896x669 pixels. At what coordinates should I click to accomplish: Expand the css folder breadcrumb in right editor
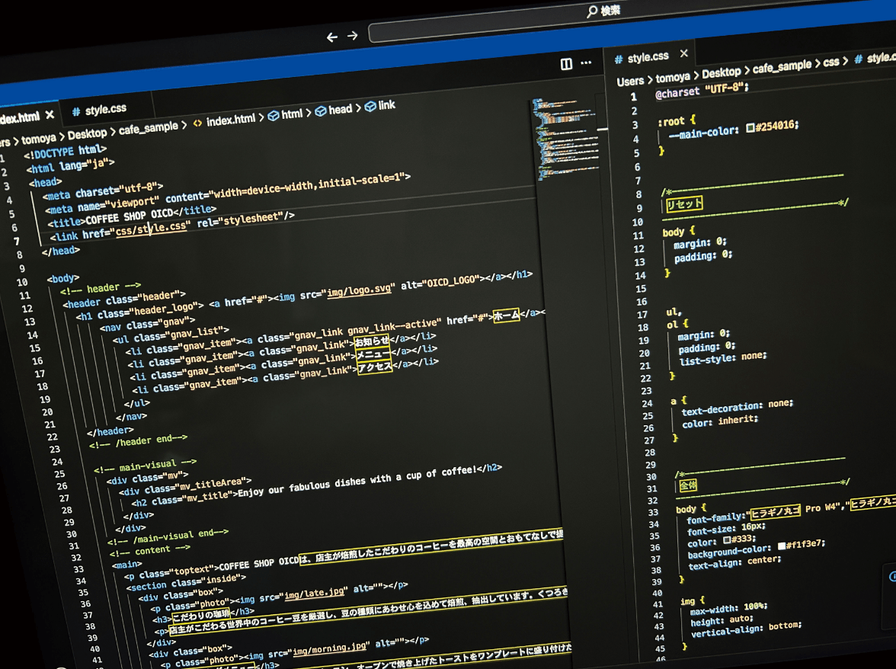[x=830, y=62]
